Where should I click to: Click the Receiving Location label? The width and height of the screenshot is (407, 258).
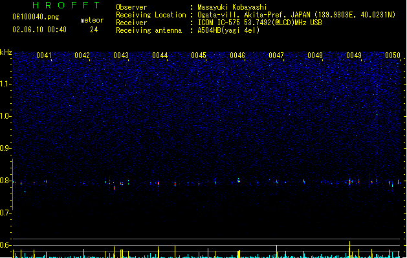(x=151, y=15)
